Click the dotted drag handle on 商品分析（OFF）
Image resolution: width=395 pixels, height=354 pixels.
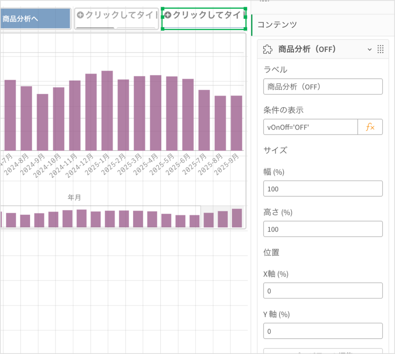click(x=380, y=49)
